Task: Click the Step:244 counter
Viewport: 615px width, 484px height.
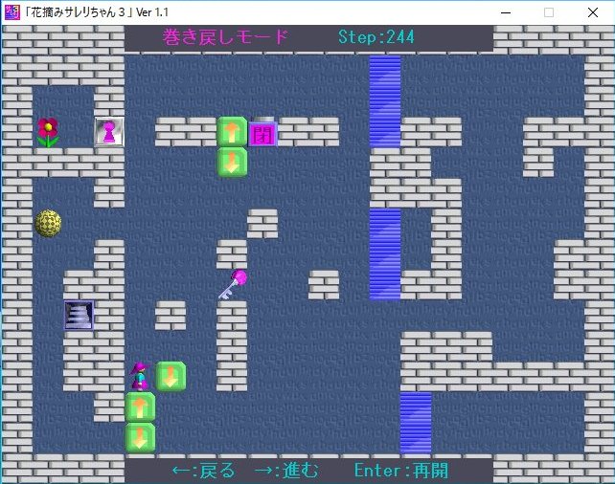Action: click(x=376, y=38)
